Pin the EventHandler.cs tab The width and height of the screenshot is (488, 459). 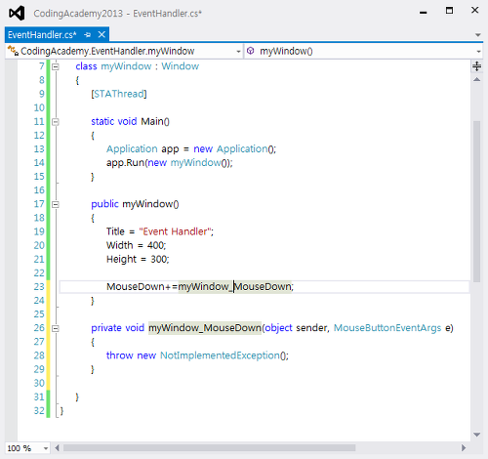[x=87, y=35]
